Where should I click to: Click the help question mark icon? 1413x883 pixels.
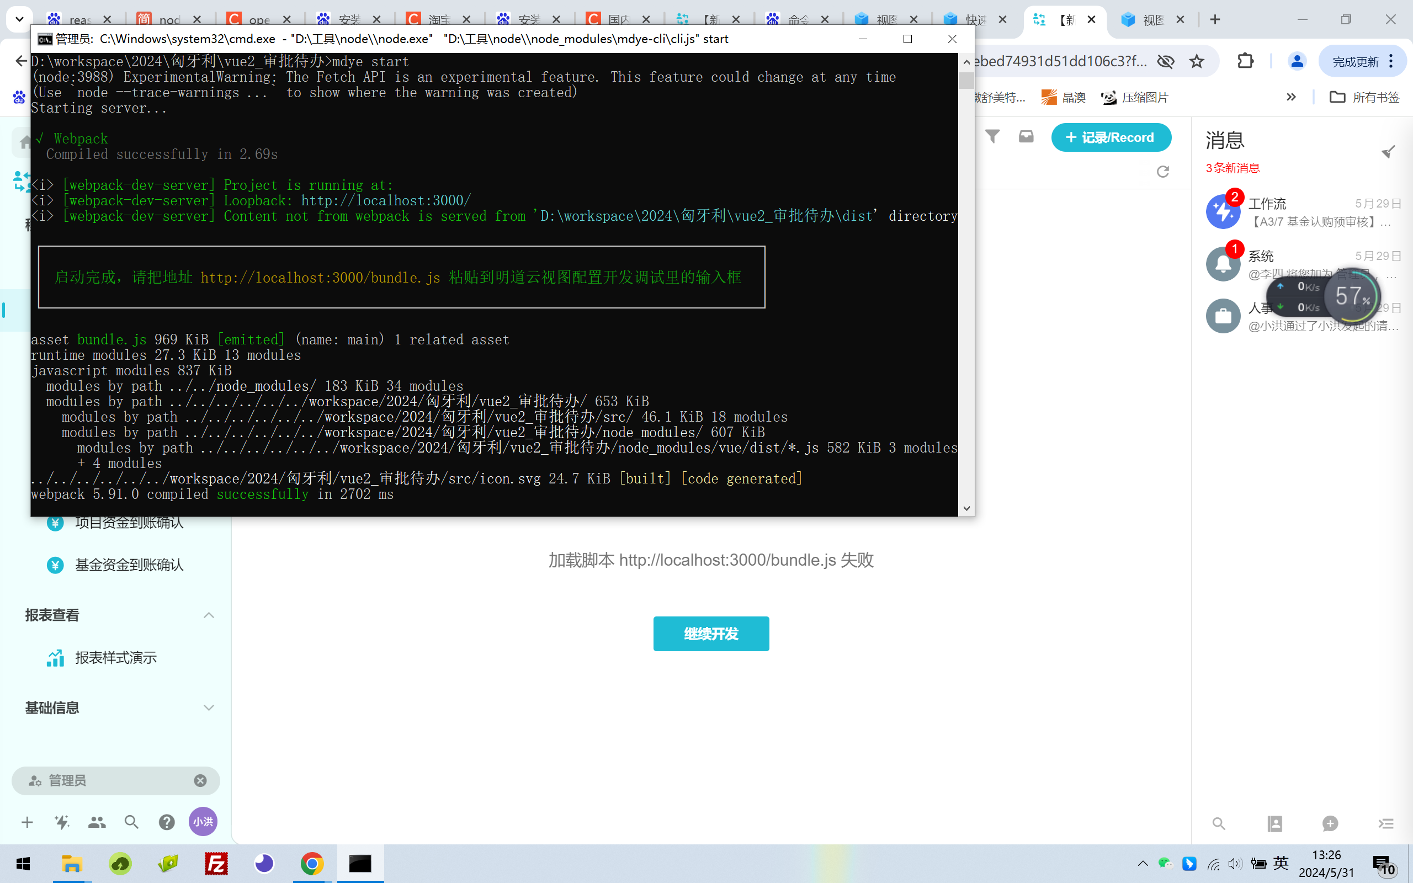tap(167, 822)
